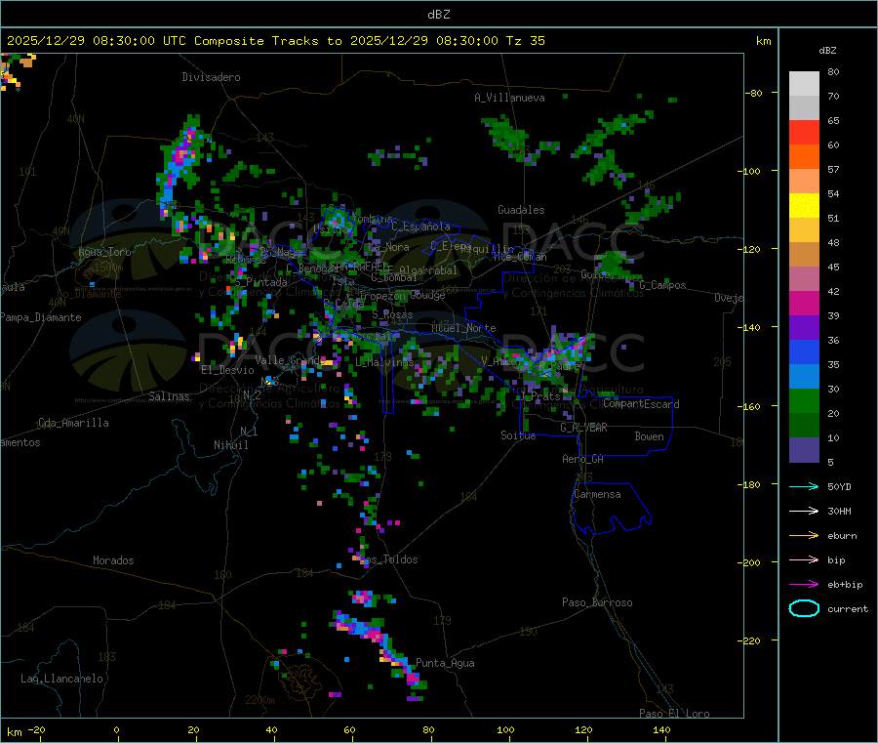878x743 pixels.
Task: Click the 'A_Villanueva' place label
Action: coord(509,98)
